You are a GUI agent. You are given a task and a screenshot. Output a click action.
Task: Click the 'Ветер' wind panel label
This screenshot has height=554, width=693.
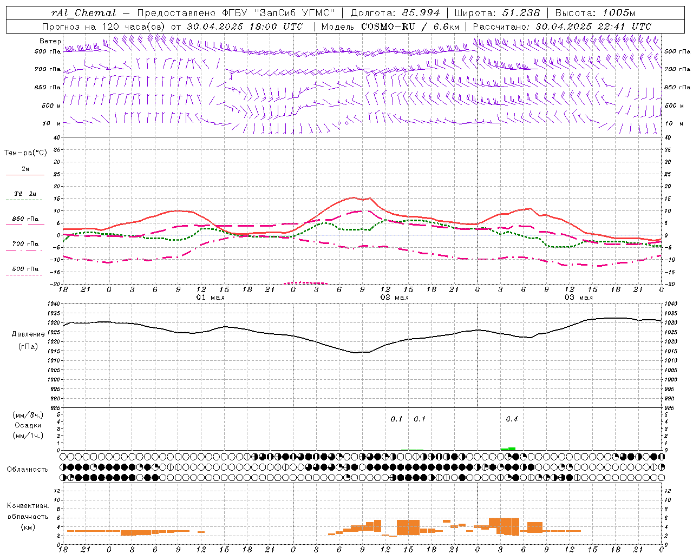(50, 41)
